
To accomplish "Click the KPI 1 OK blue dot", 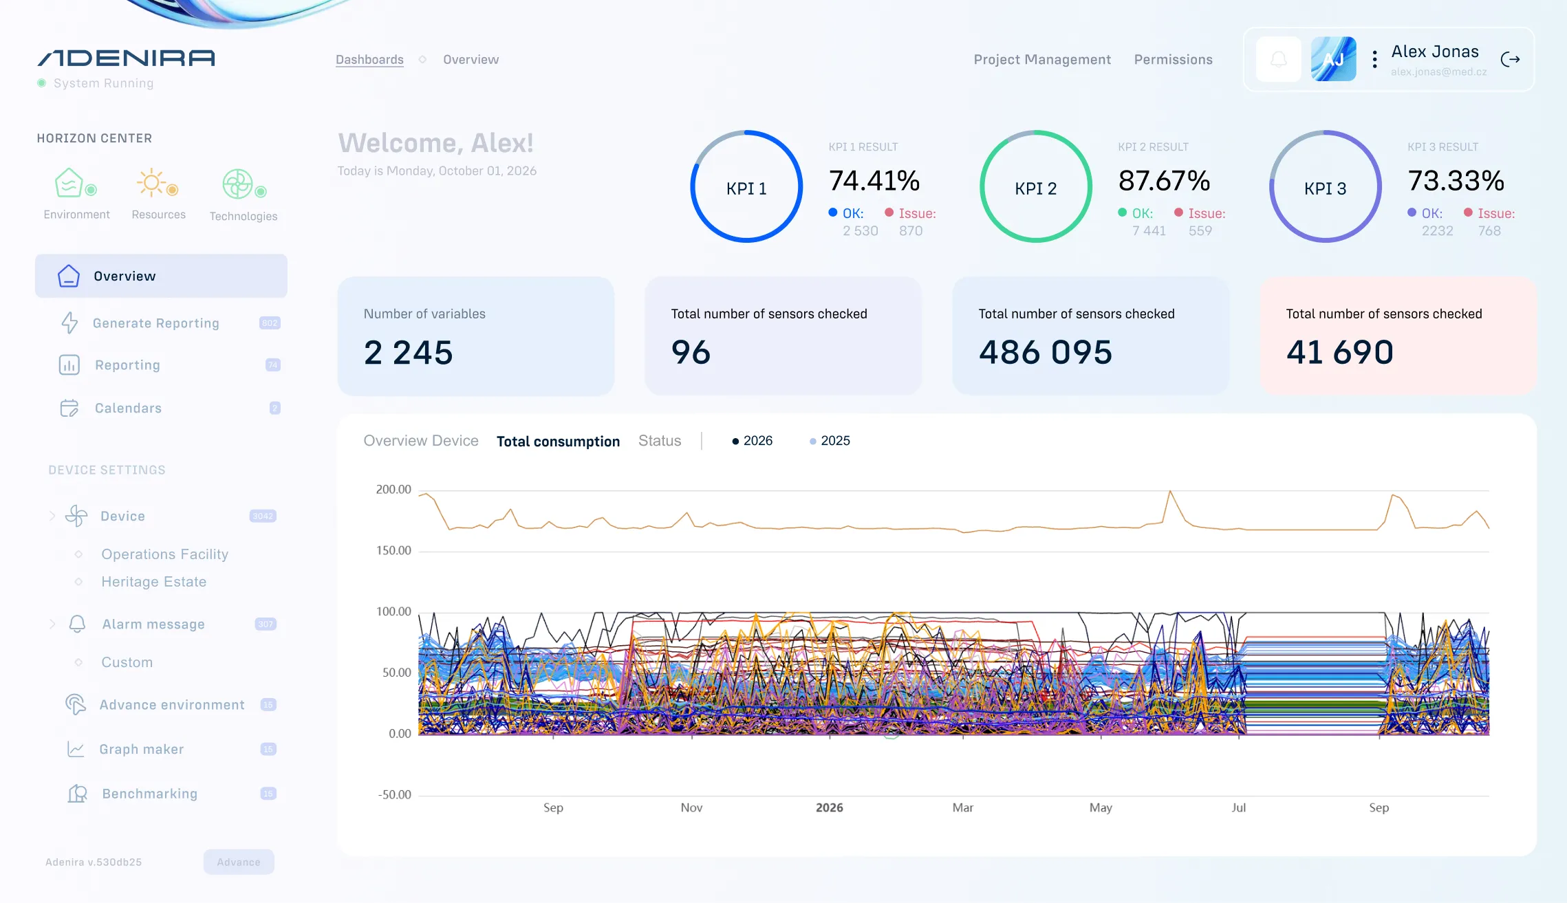I will 833,213.
